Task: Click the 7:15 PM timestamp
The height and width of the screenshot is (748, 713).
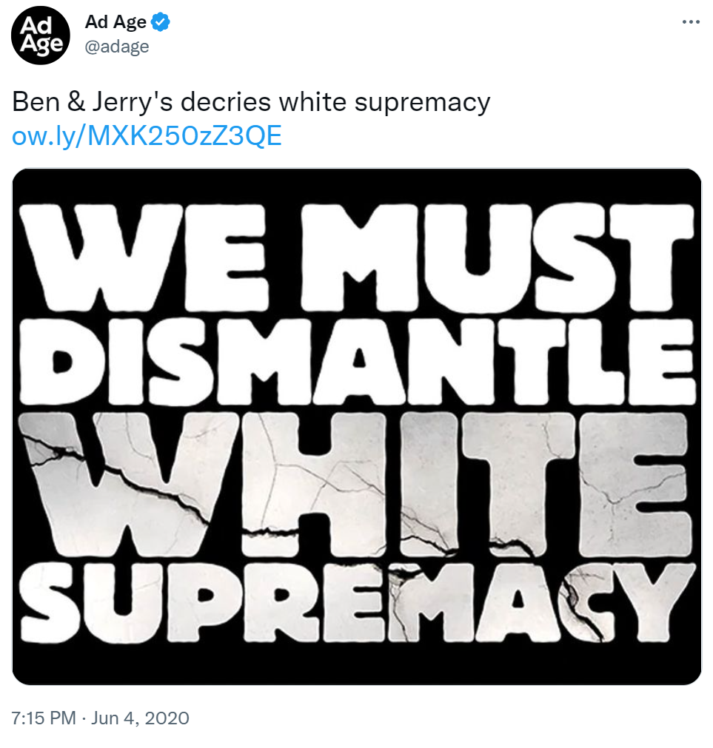Action: pyautogui.click(x=44, y=718)
